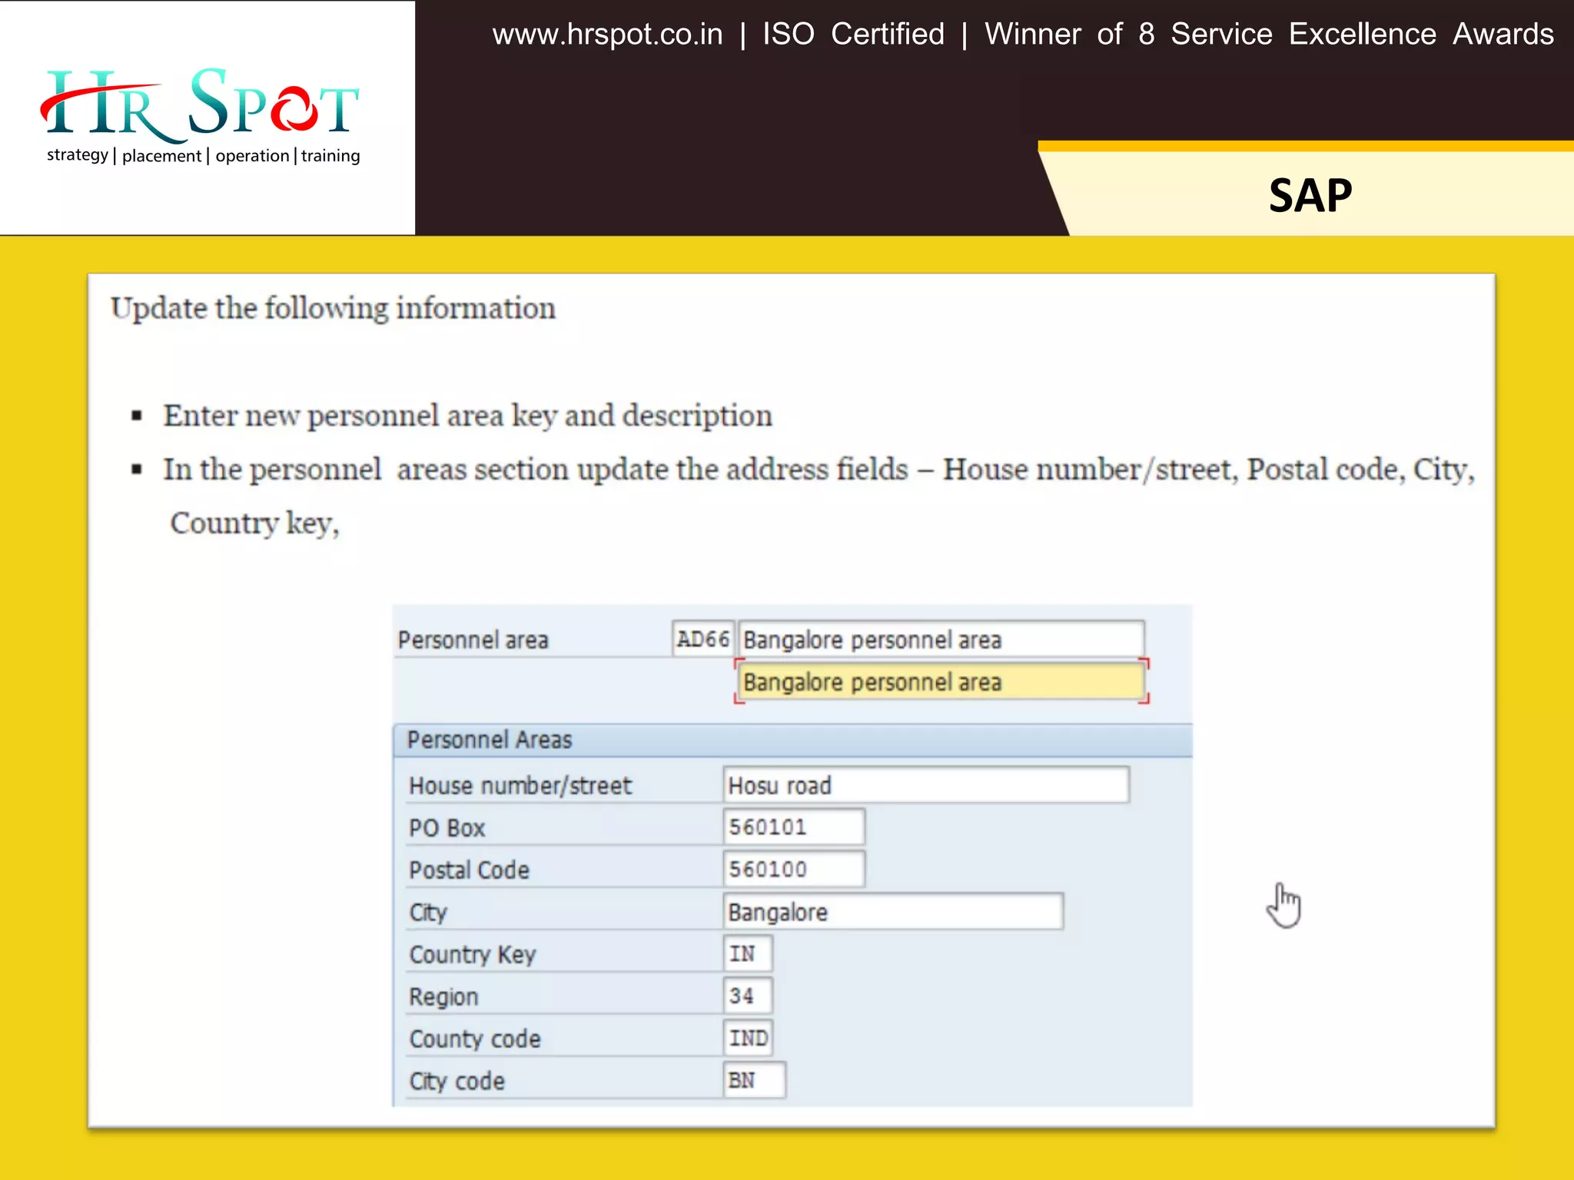Viewport: 1574px width, 1180px height.
Task: Open the www.hrspot.co.in link
Action: pyautogui.click(x=607, y=35)
